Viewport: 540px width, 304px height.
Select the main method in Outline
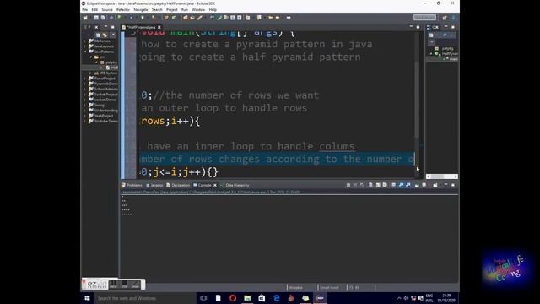click(451, 59)
